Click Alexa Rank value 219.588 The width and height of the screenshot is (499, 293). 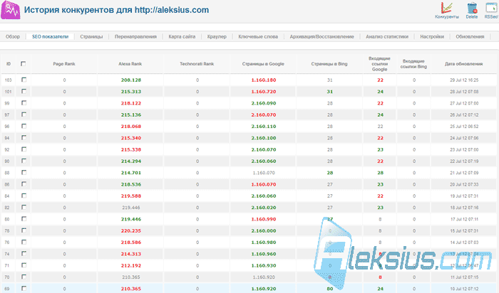pyautogui.click(x=130, y=196)
